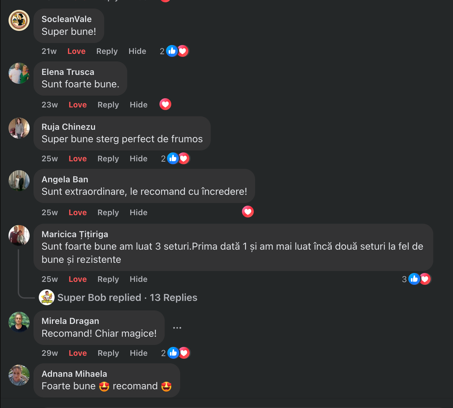Open the three-dot menu beside Mirela Dragan's comment
The image size is (453, 408).
[x=177, y=328]
